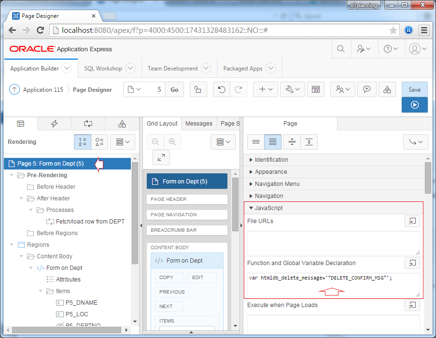This screenshot has width=436, height=338.
Task: Switch to the Rendering tree tab
Action: tap(21, 124)
